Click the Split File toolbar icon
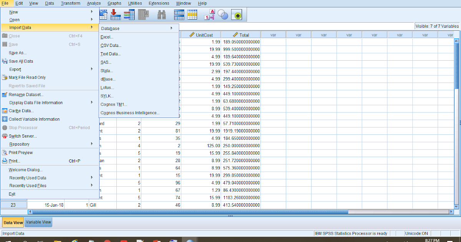The height and width of the screenshot is (242, 461). click(x=179, y=15)
